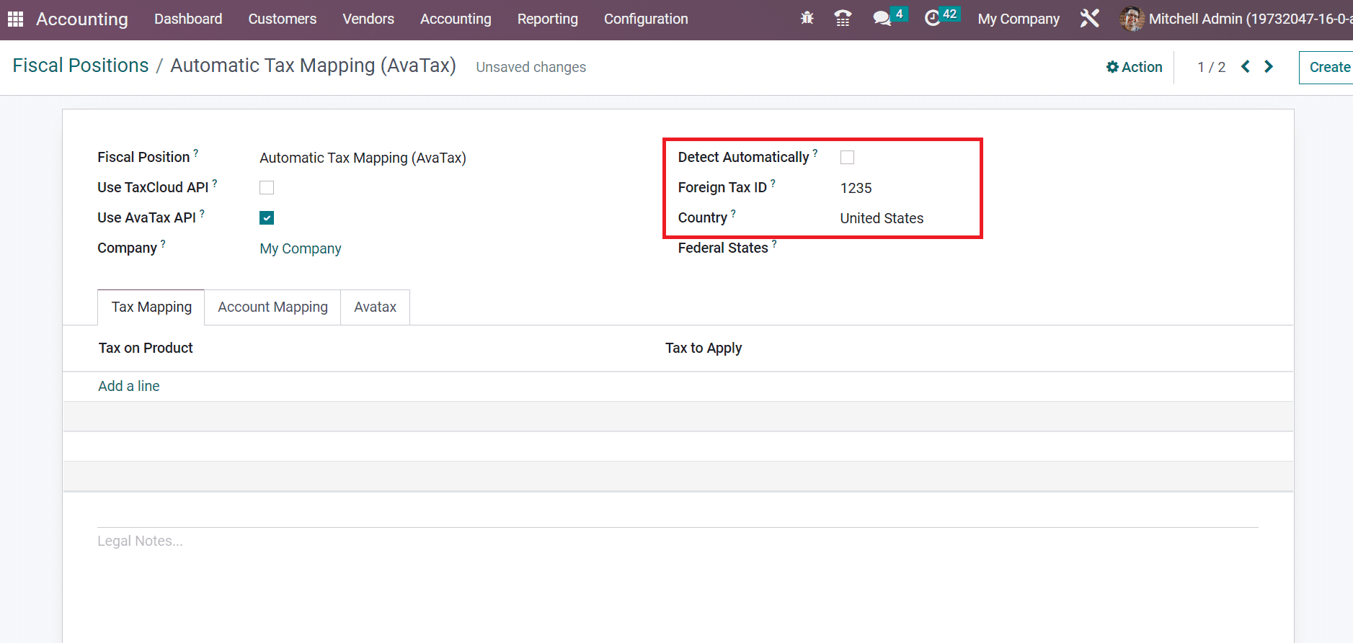Image resolution: width=1353 pixels, height=643 pixels.
Task: Click the record pager 1 / 2
Action: (1211, 67)
